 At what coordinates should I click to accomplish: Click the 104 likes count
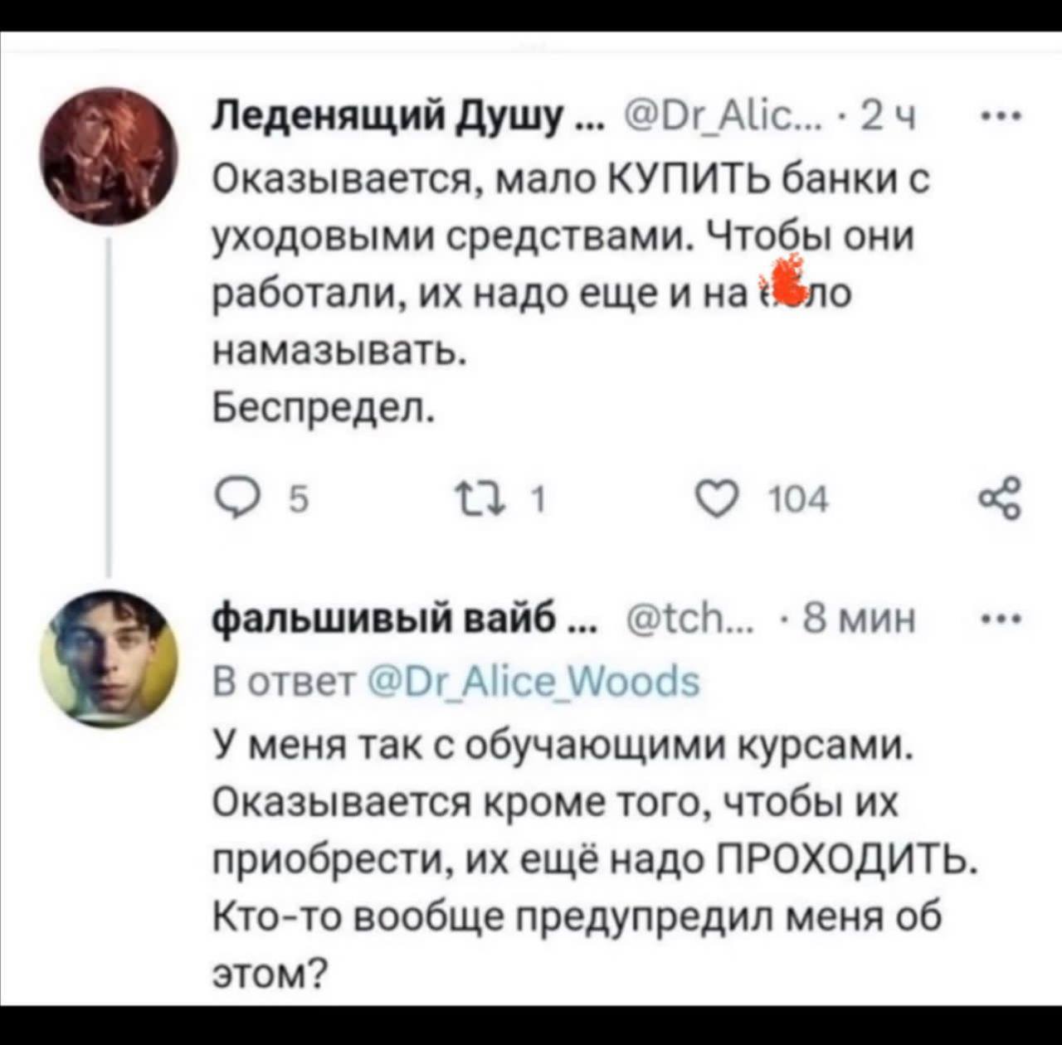click(798, 499)
